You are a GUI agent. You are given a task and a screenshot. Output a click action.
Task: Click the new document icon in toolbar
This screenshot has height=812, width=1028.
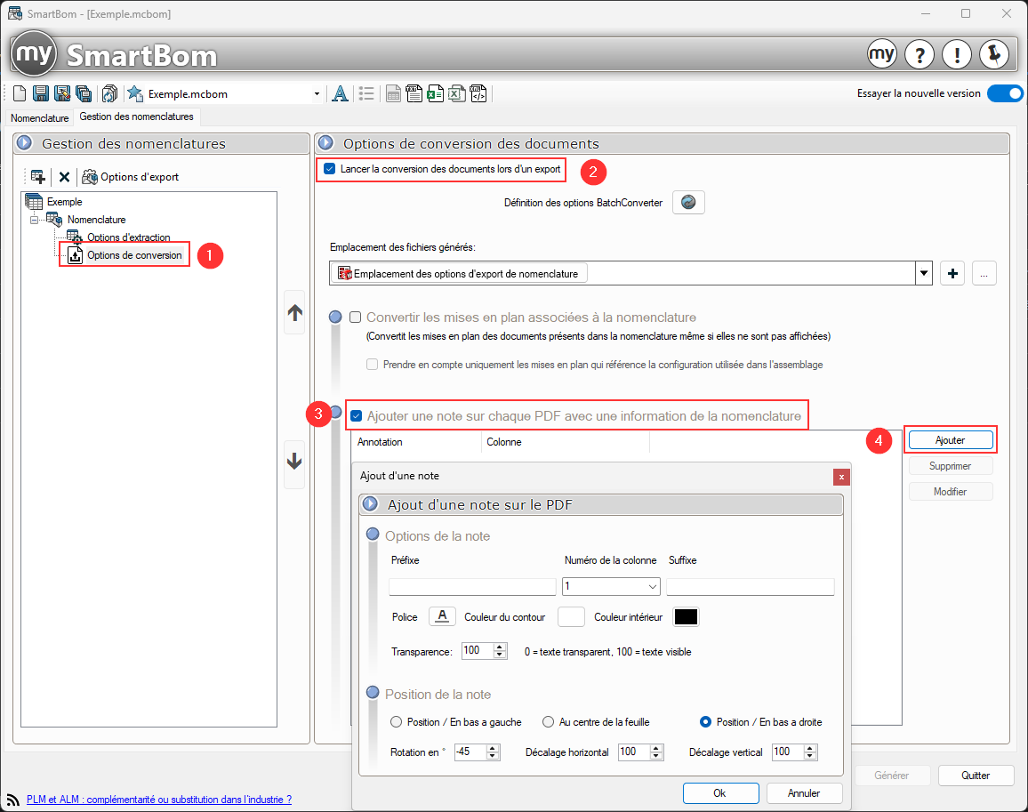[x=20, y=94]
